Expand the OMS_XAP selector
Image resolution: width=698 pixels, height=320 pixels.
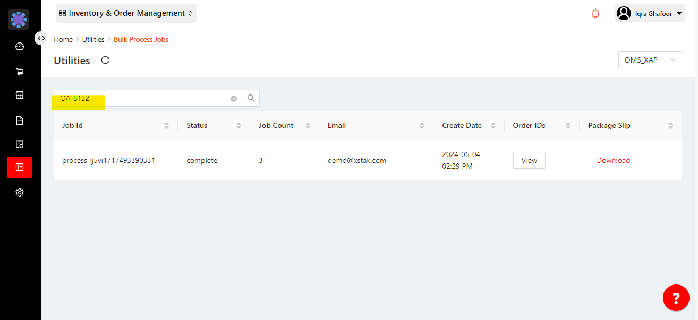coord(650,60)
